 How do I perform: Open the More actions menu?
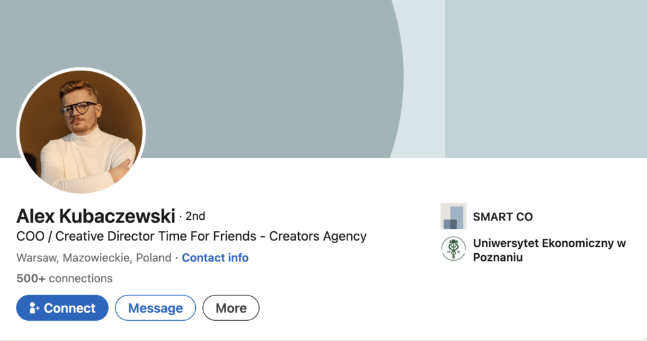[231, 308]
